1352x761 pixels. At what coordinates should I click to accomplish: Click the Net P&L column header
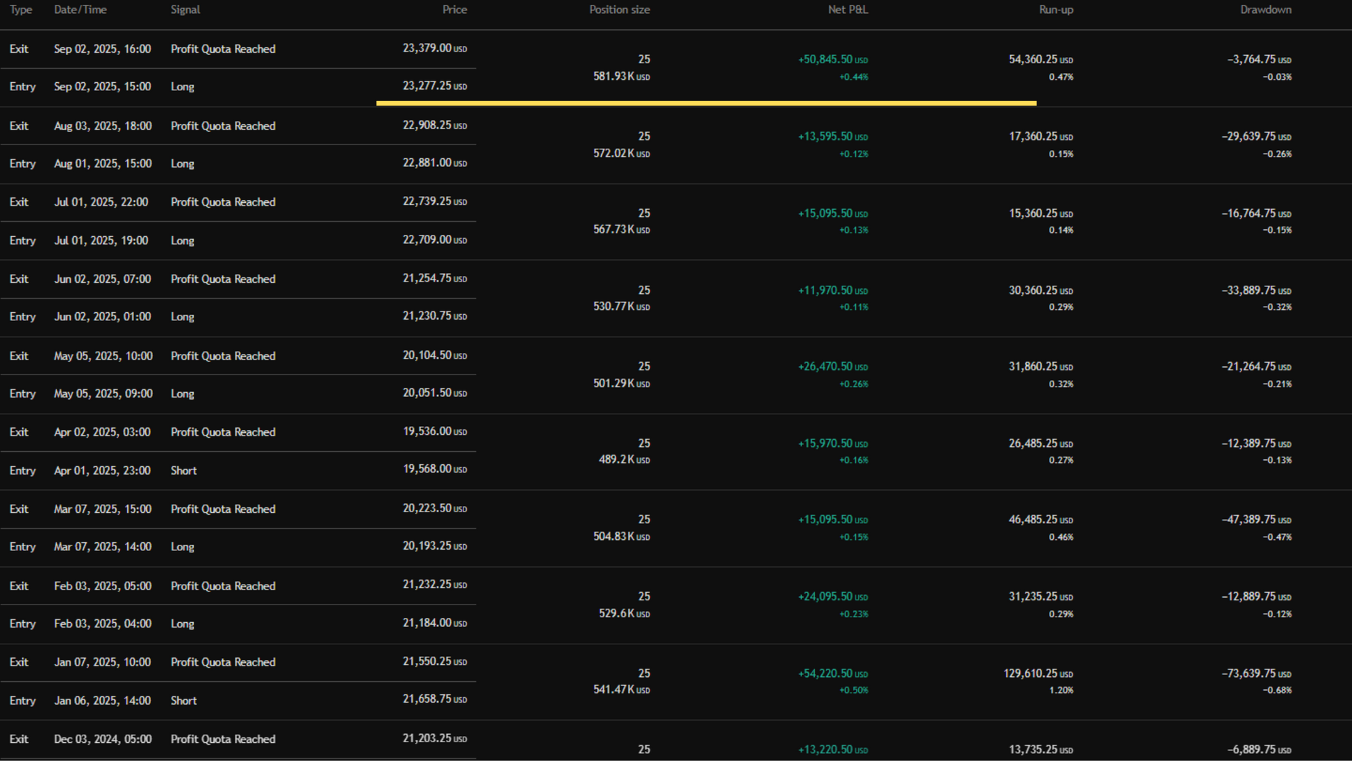(848, 10)
